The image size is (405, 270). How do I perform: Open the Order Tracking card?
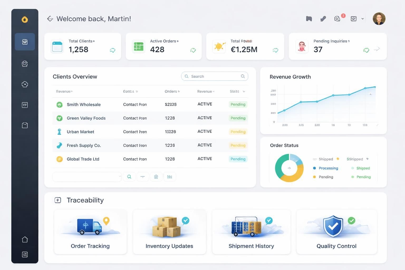click(90, 232)
